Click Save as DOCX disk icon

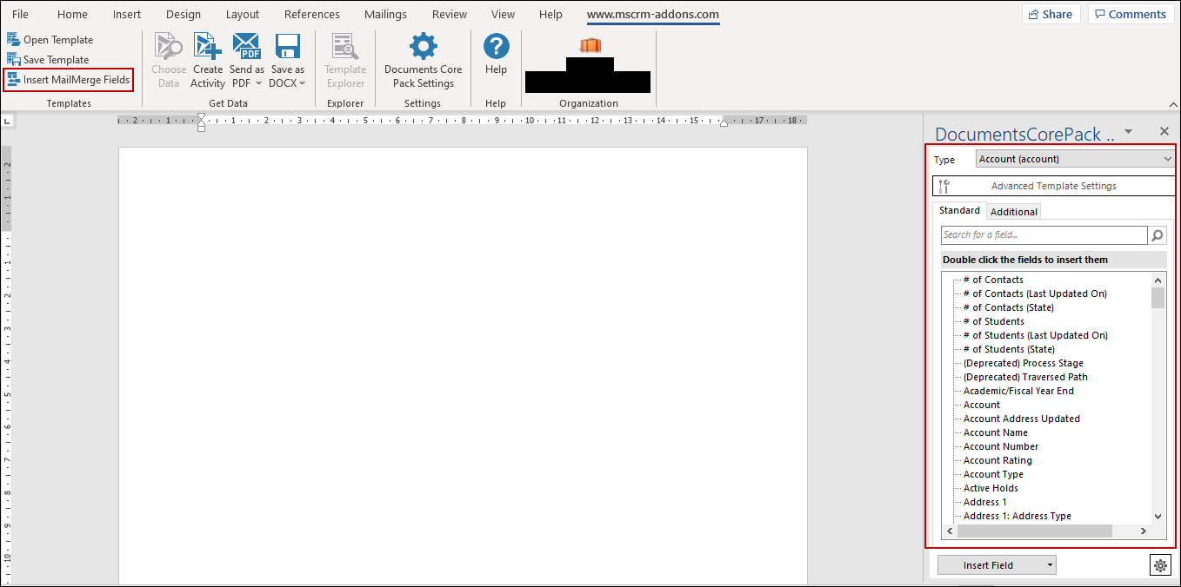(287, 47)
